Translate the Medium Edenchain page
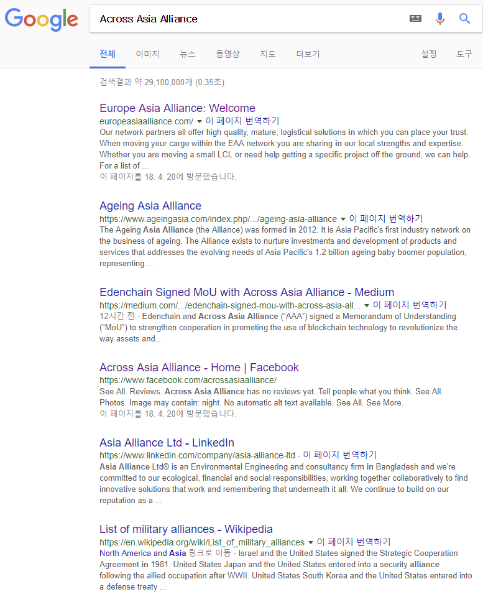This screenshot has width=483, height=602. tap(410, 305)
